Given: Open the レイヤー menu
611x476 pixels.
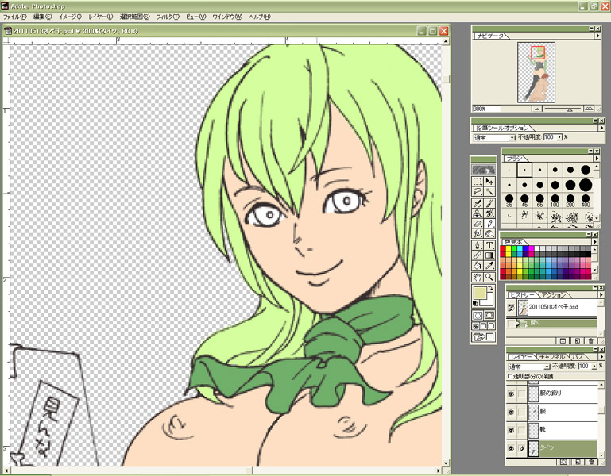Looking at the screenshot, I should (101, 17).
